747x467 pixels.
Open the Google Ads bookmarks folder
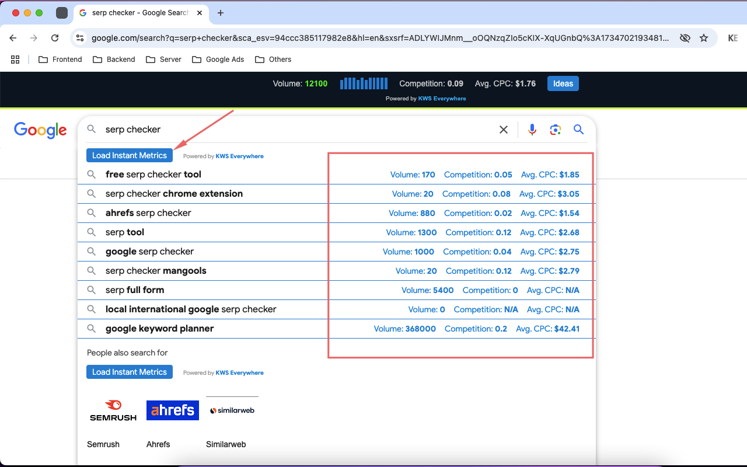coord(218,60)
